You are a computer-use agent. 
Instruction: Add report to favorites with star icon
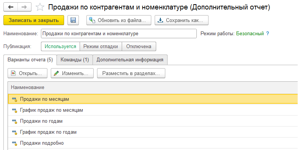(x=40, y=8)
